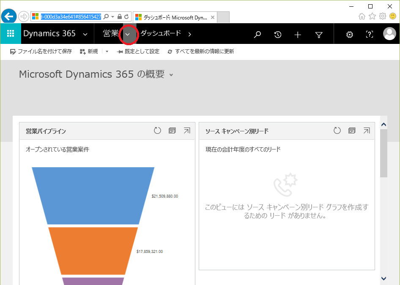Screen dimensions: 400x285
Task: Click the browser forward button
Action: (24, 17)
